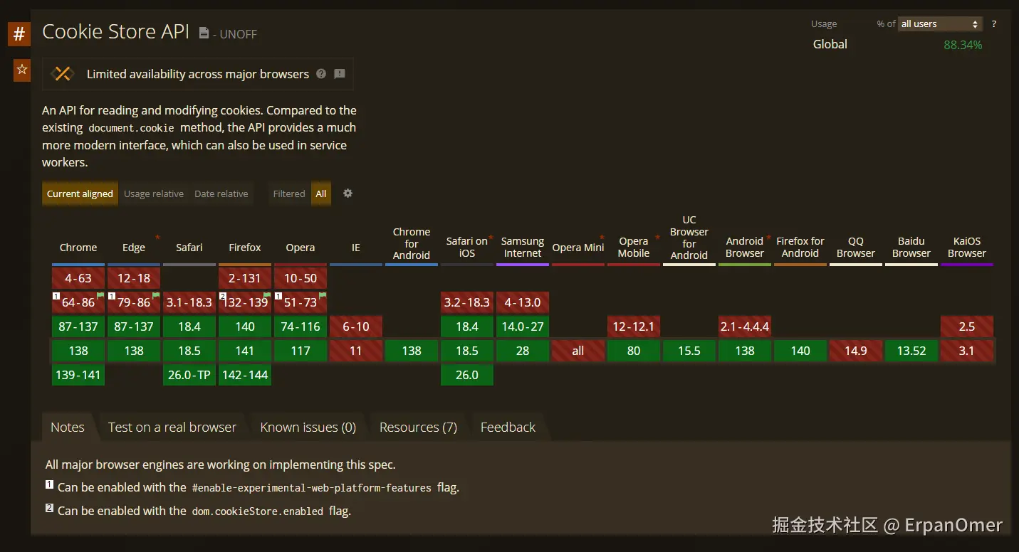The image size is (1019, 552).
Task: Open the Feedback tab
Action: pyautogui.click(x=508, y=427)
